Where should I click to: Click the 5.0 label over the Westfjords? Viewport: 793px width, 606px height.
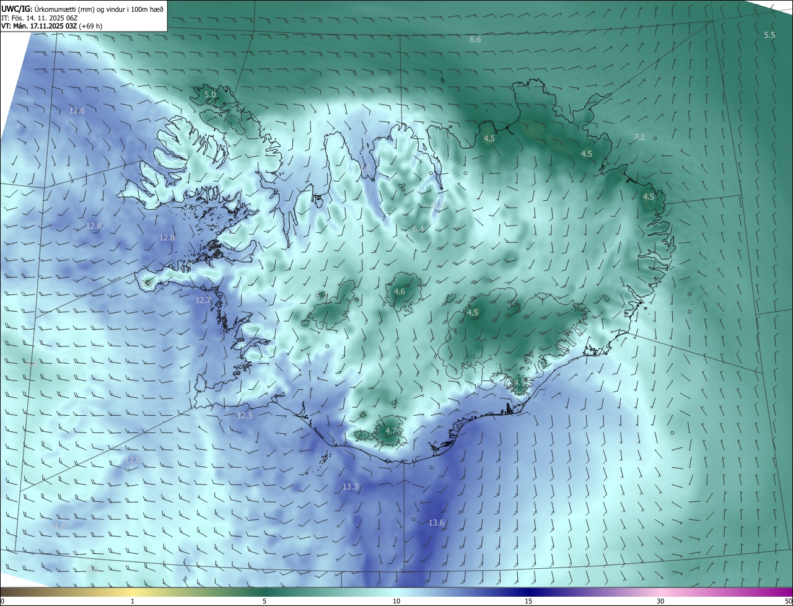[210, 94]
